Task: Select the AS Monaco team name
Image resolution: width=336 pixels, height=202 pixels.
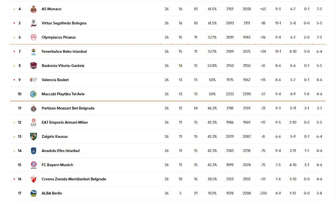Action: coord(51,9)
